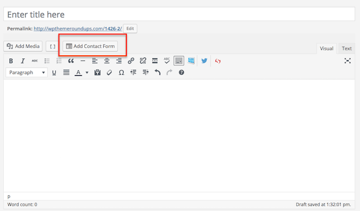The width and height of the screenshot is (360, 211).
Task: Insert a numbered list
Action: (x=59, y=61)
